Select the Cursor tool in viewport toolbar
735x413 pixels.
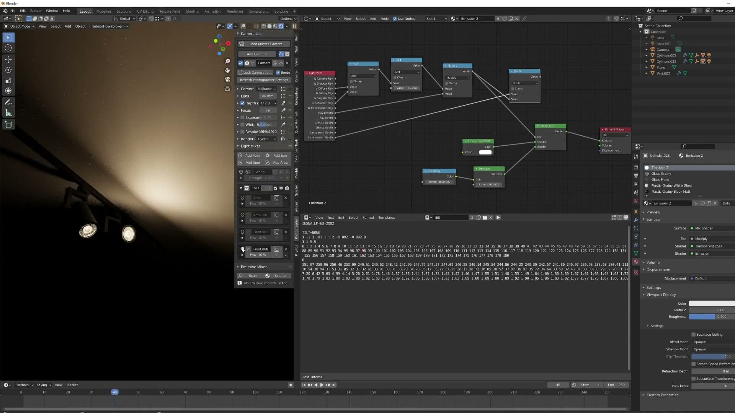8,48
